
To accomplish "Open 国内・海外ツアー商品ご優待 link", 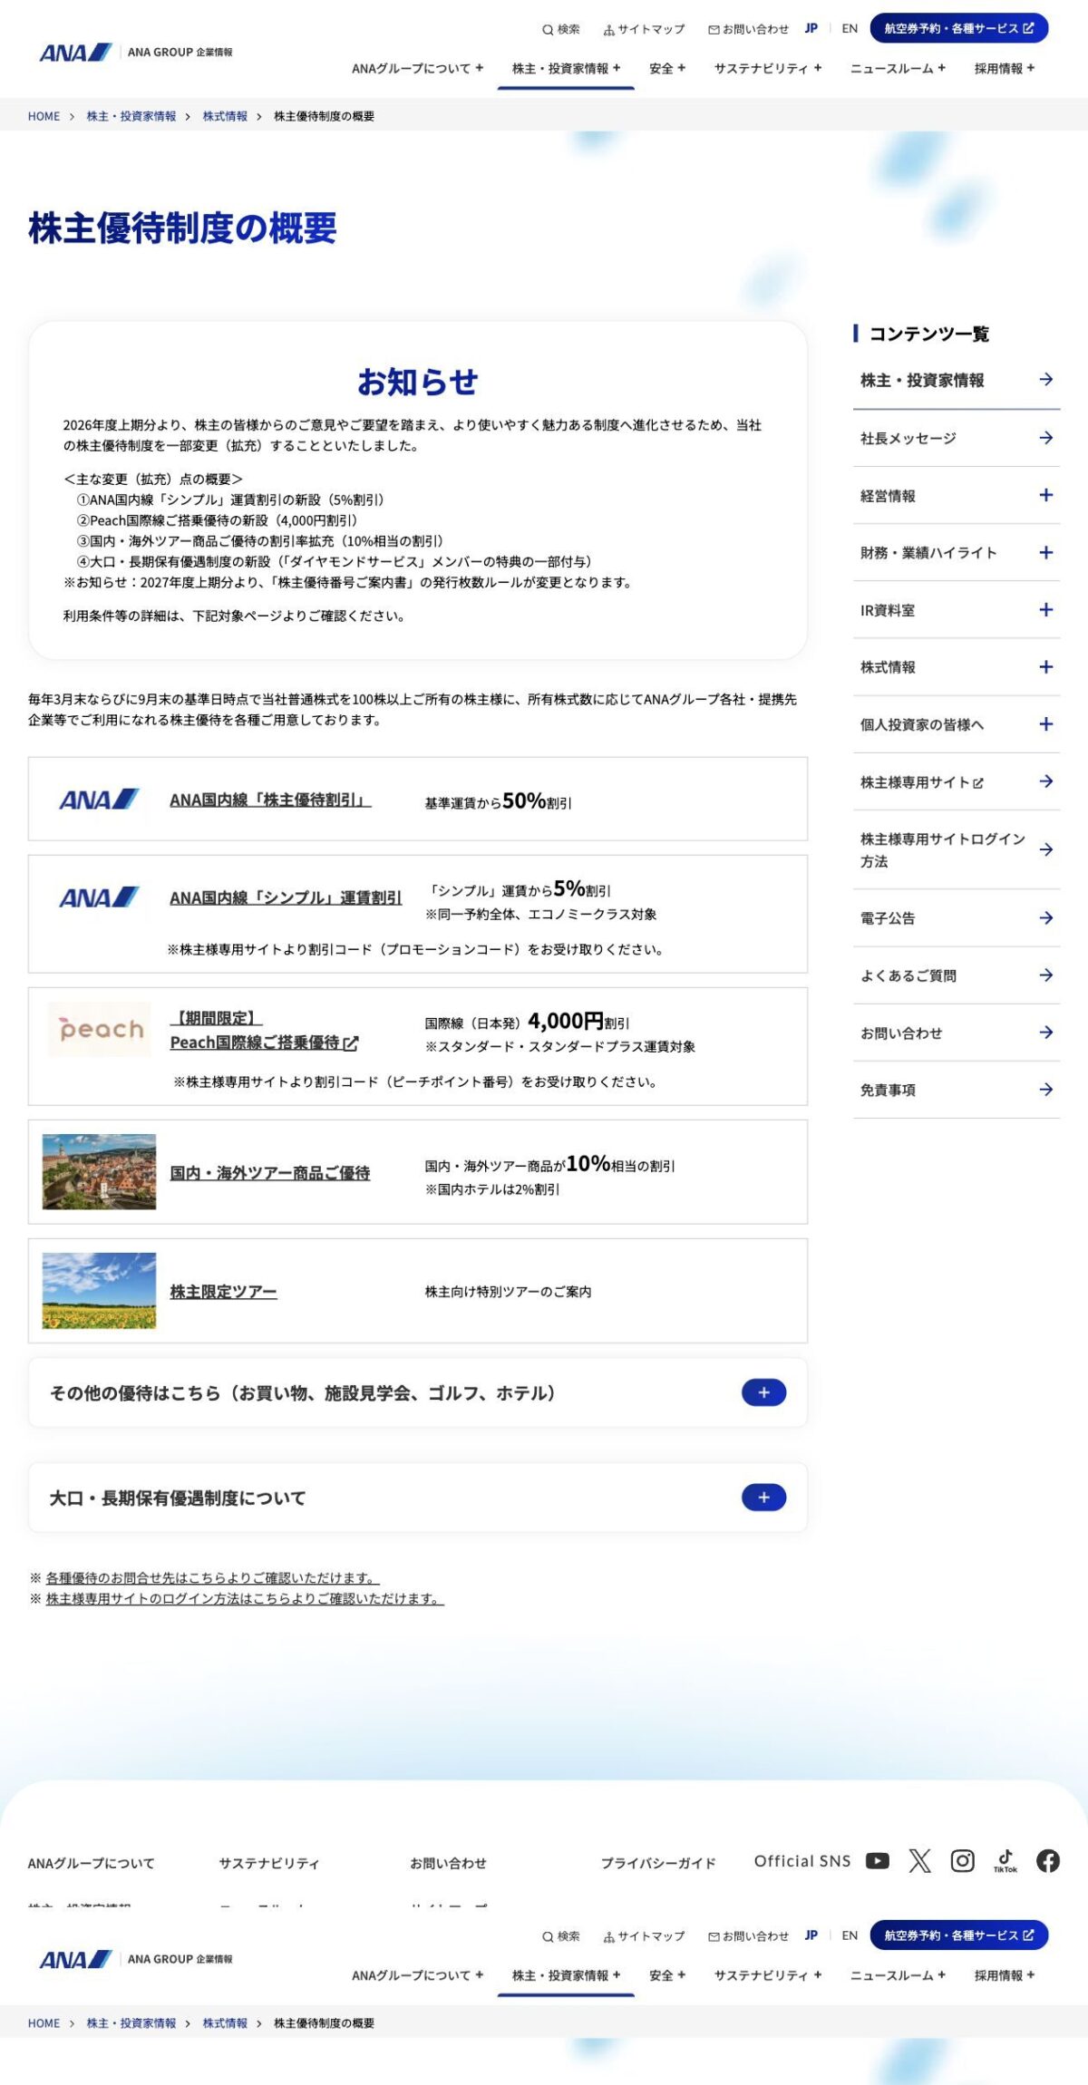I will (x=270, y=1173).
